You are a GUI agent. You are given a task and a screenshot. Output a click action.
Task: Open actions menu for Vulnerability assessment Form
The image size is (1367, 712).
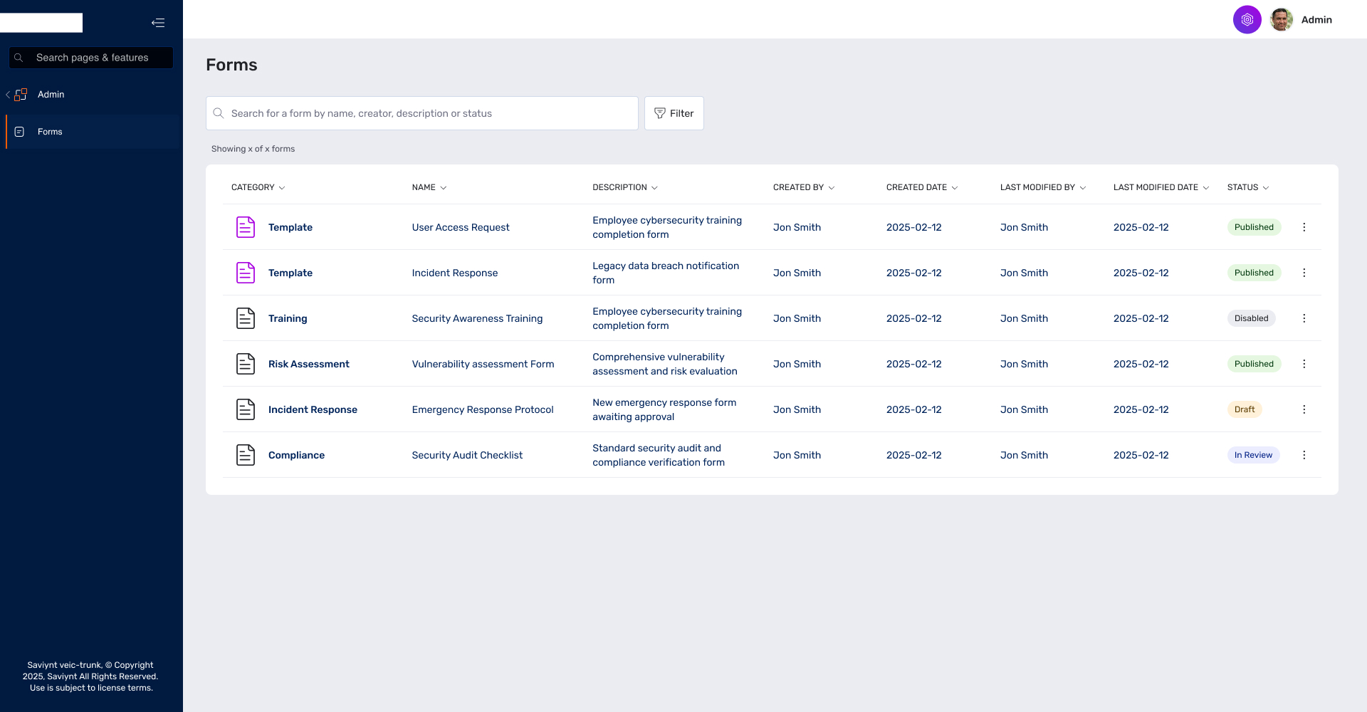(x=1304, y=364)
